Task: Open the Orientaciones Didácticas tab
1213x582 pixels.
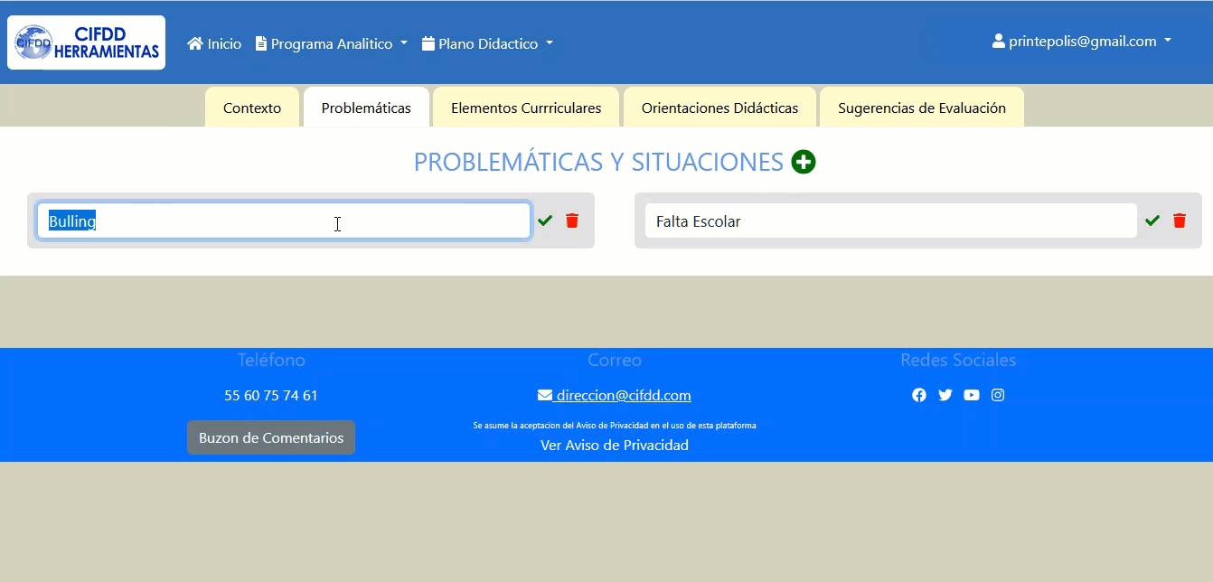Action: [719, 108]
